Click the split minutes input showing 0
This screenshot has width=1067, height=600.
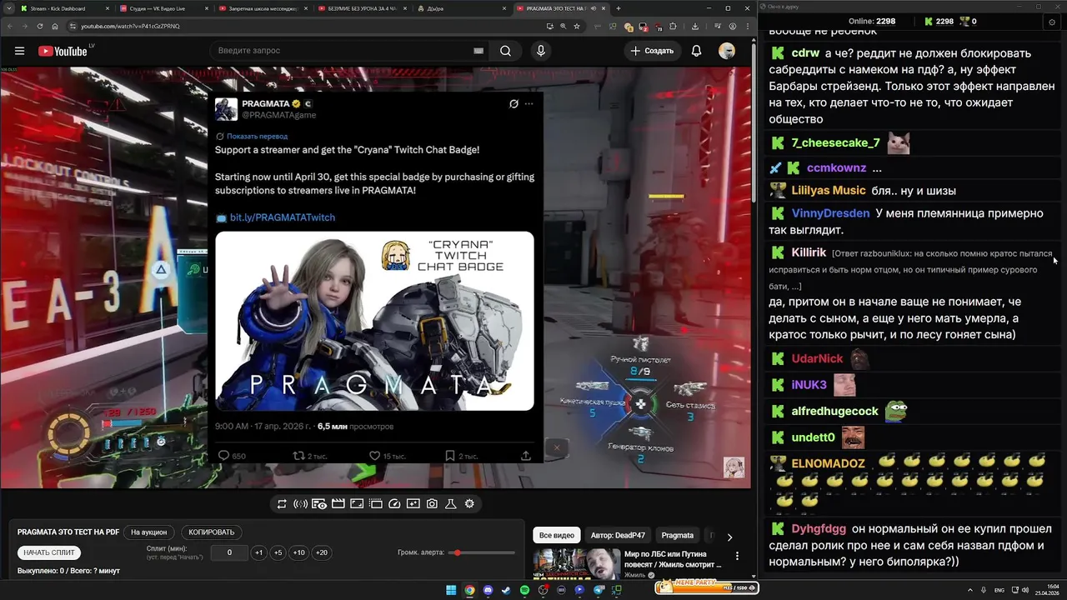coord(229,552)
